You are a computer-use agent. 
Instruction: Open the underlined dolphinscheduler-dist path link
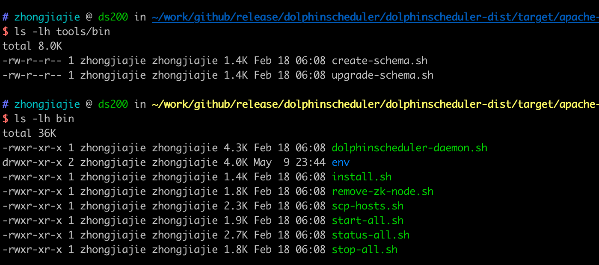point(374,17)
